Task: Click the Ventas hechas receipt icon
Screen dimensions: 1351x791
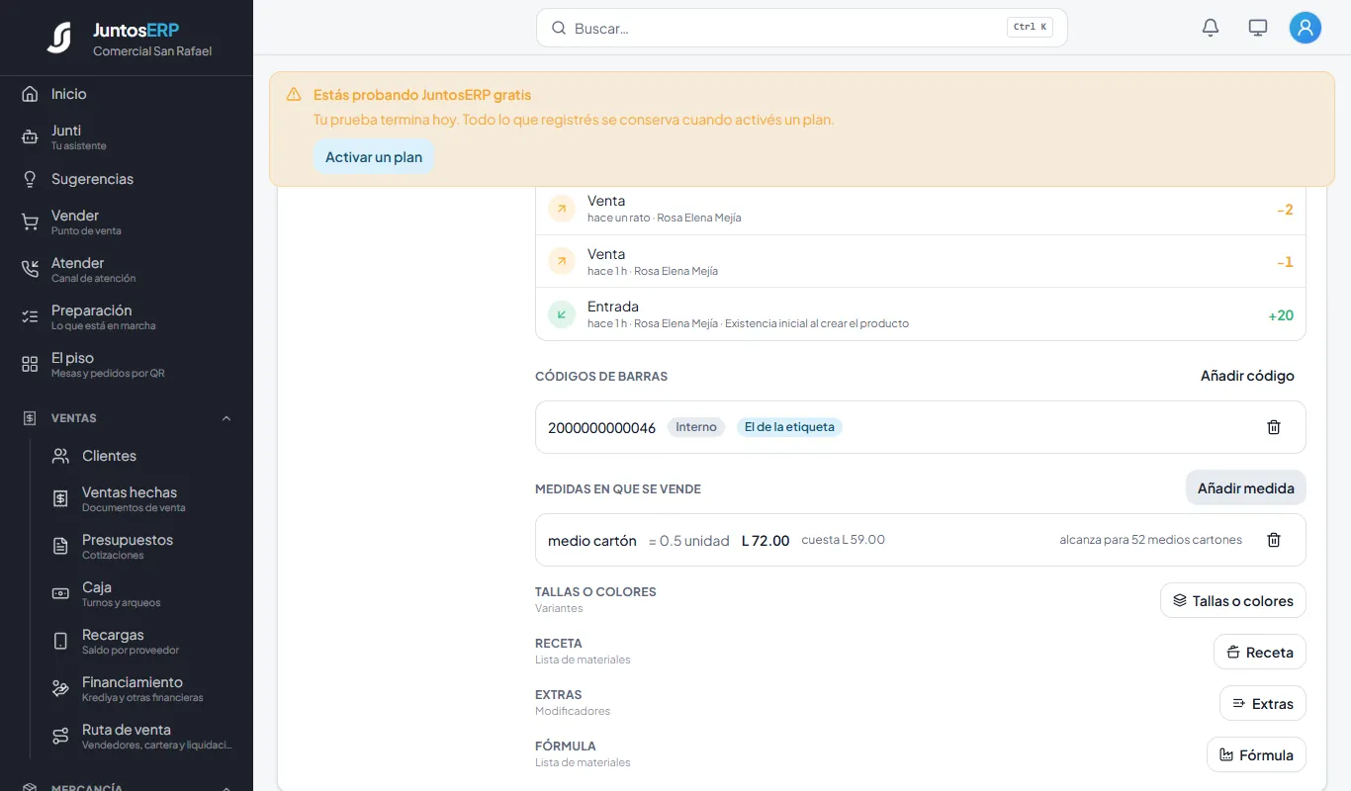Action: 60,498
